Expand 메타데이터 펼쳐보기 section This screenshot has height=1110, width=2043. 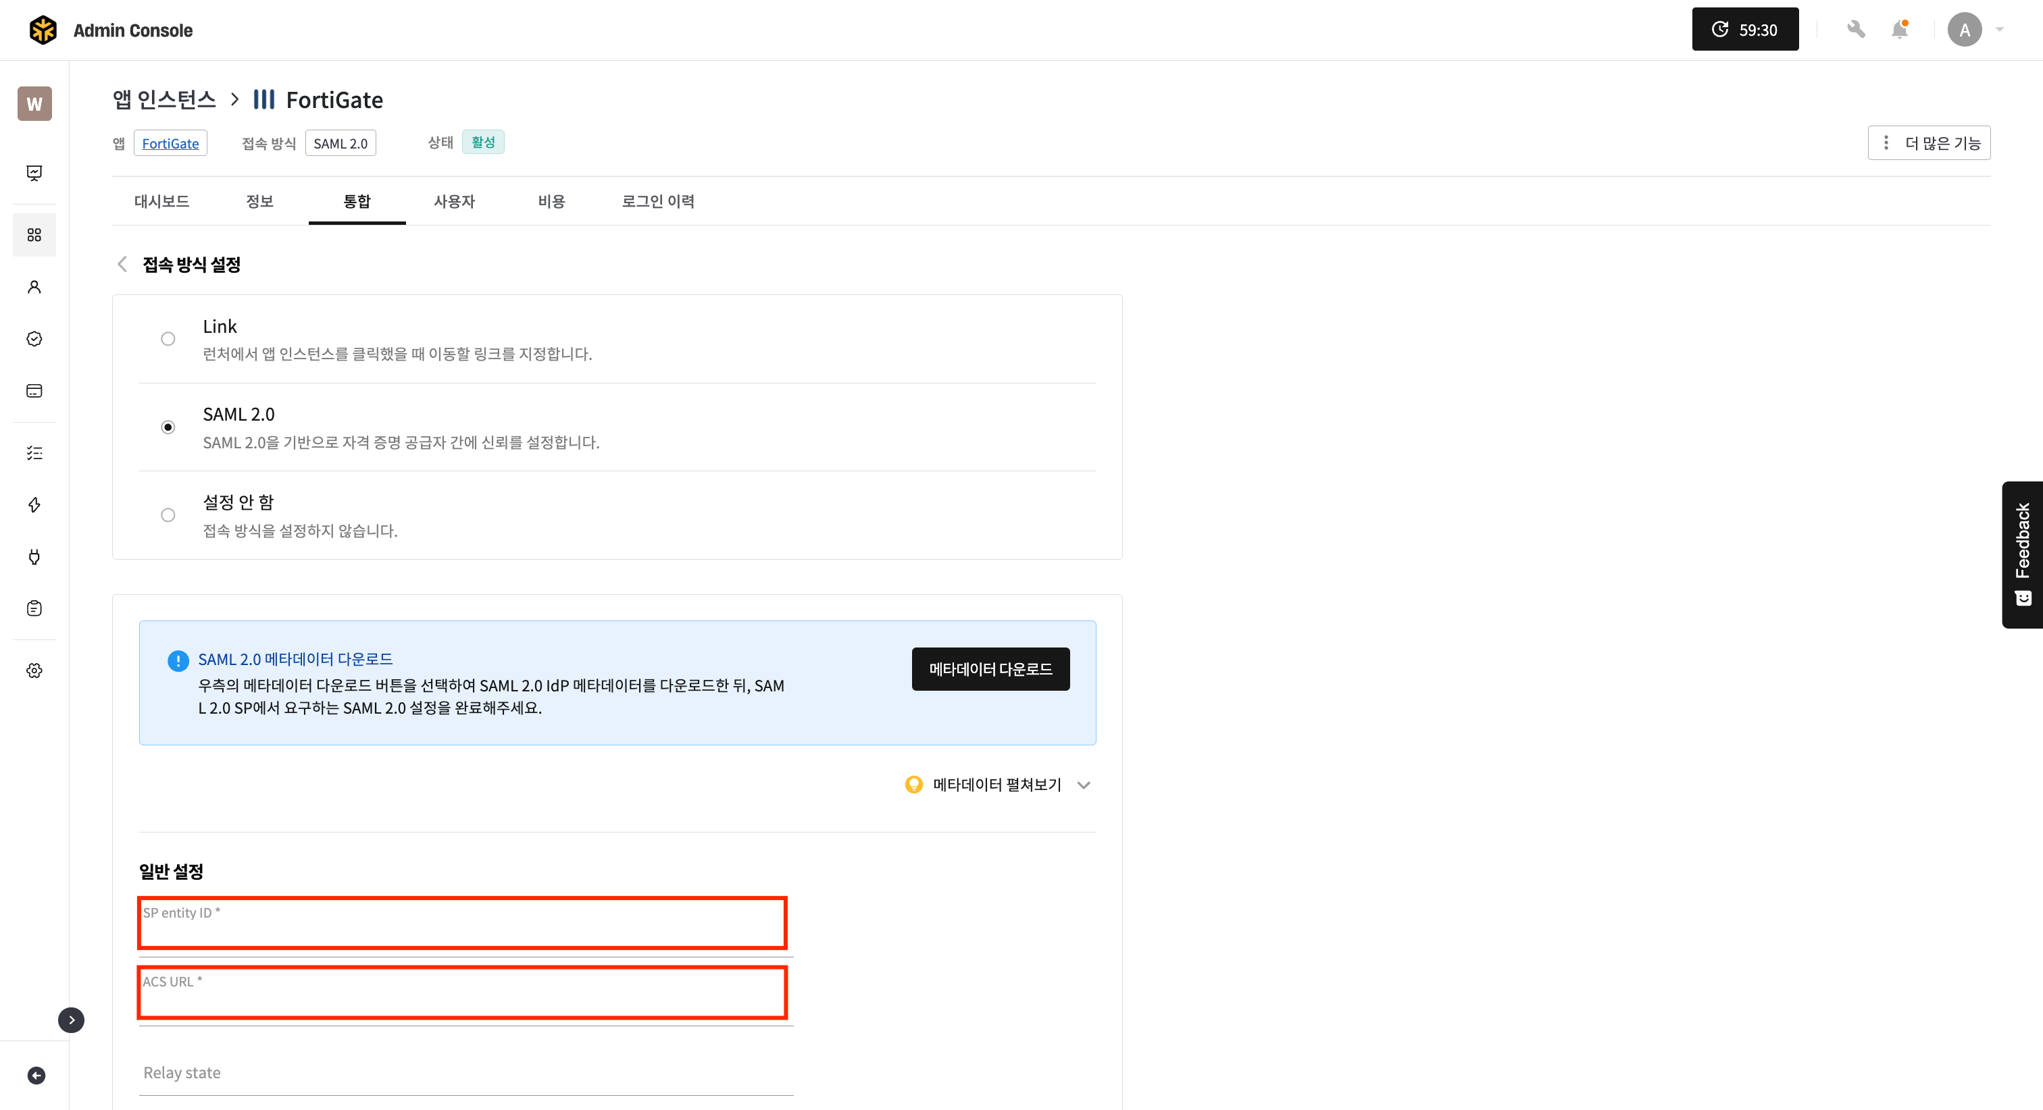tap(997, 785)
